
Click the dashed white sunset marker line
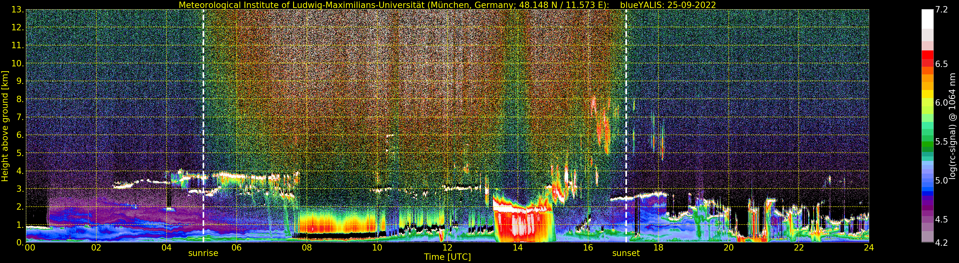[x=626, y=126]
